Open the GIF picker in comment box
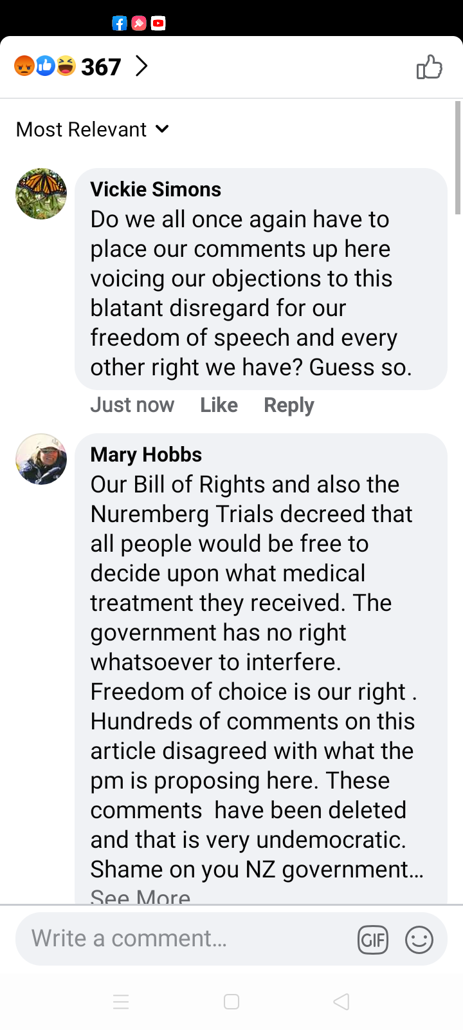This screenshot has width=463, height=1030. 373,941
